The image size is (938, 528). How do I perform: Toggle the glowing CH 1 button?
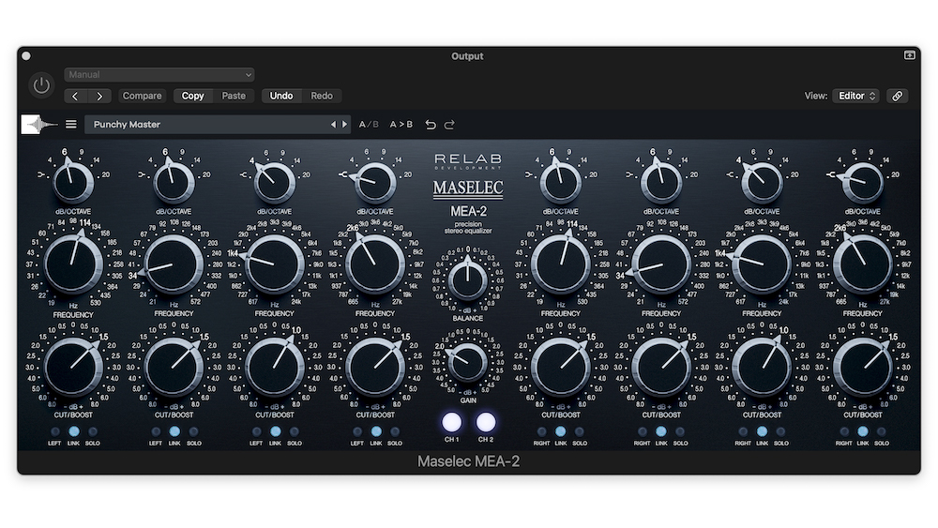[x=452, y=422]
